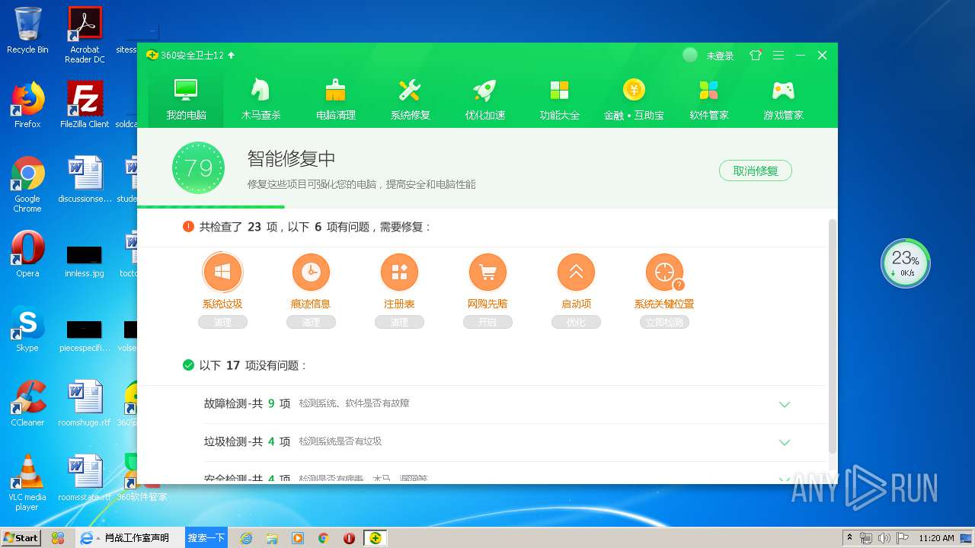Screen dimensions: 975x548
Task: Expand the 故障检测 section chevron
Action: (x=785, y=404)
